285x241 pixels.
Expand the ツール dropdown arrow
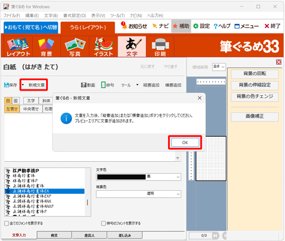coord(137,85)
